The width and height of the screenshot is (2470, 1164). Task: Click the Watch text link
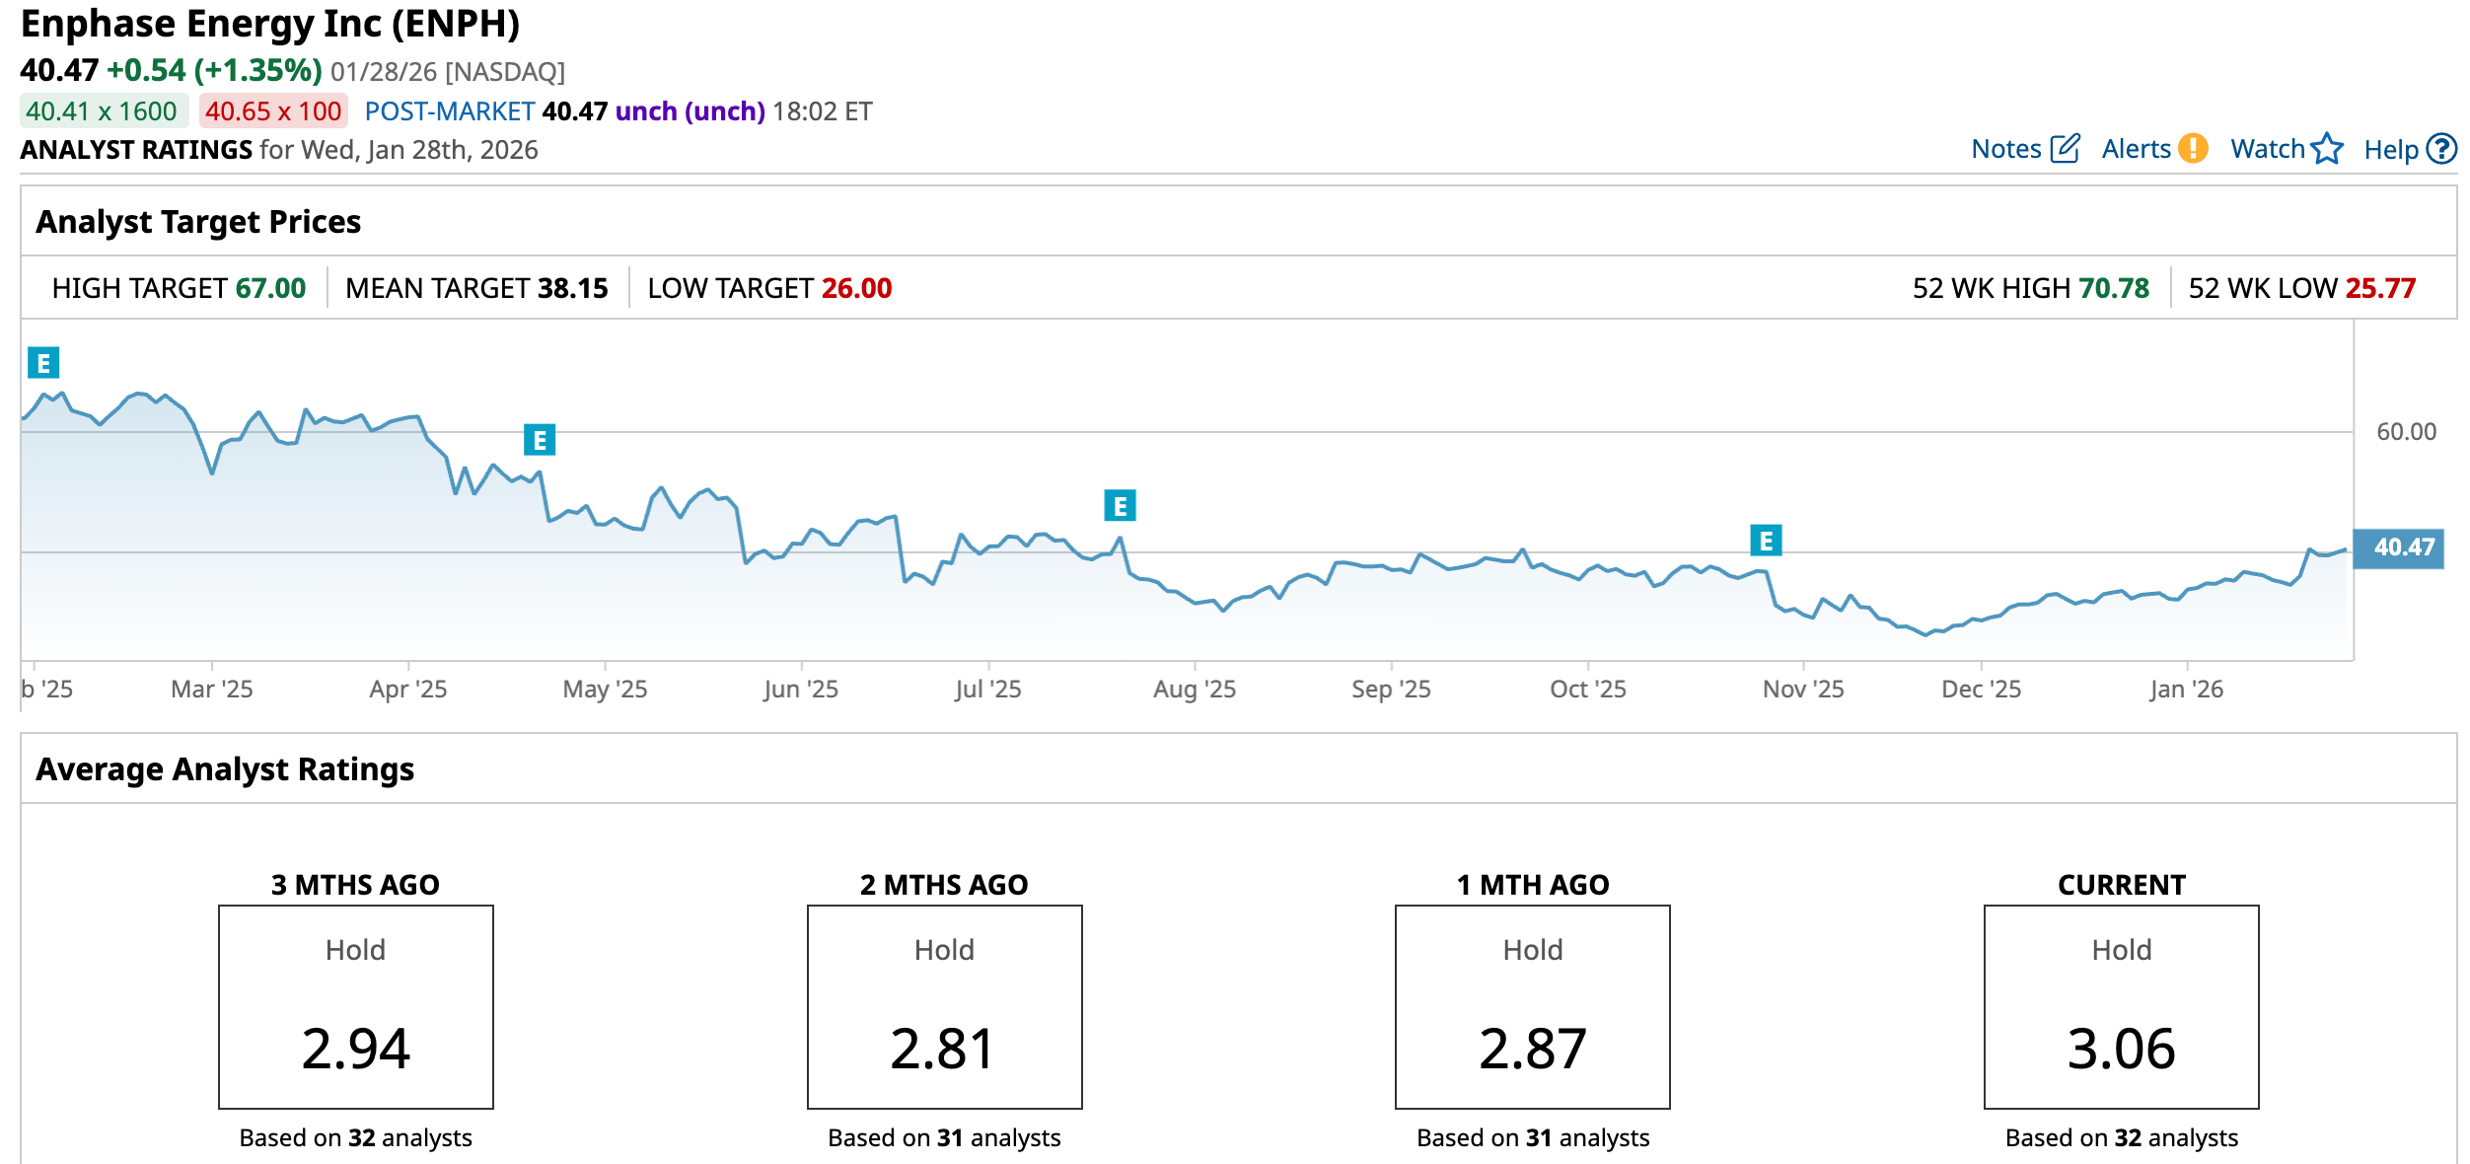(2267, 149)
